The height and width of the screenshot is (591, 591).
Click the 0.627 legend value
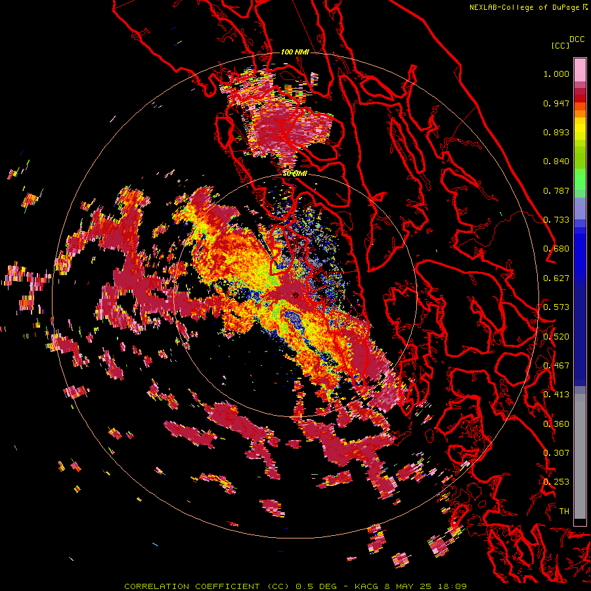[x=556, y=278]
